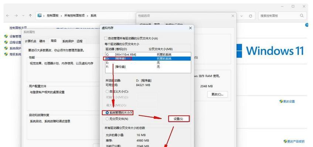Open recent locations chevron beside forward arrow
The width and height of the screenshot is (313, 147).
23,15
